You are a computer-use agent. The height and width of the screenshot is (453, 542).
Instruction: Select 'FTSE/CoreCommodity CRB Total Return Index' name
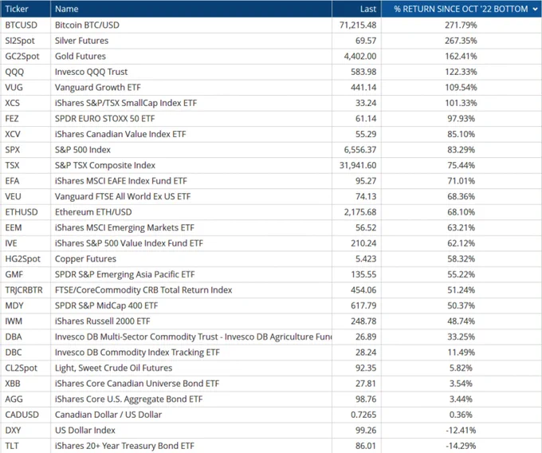tap(143, 290)
